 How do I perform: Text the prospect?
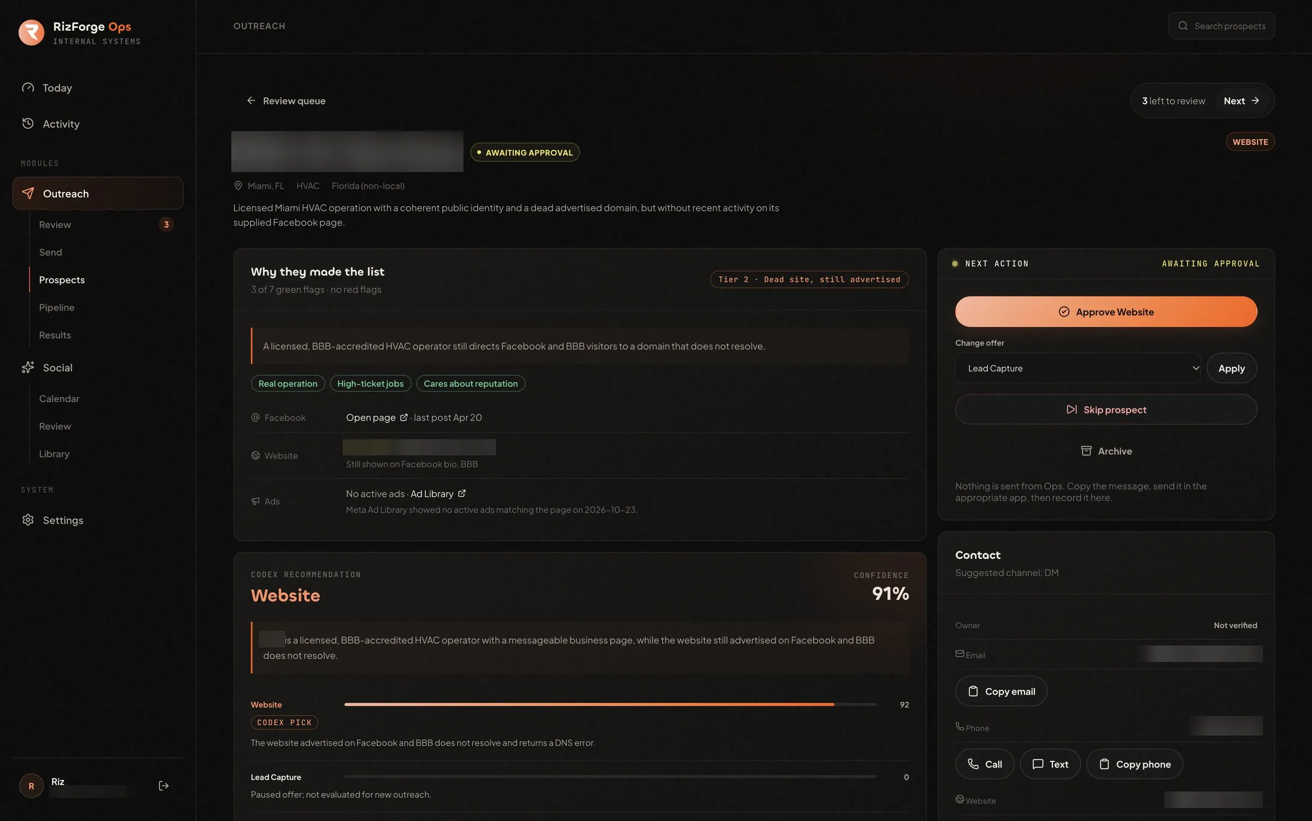1050,764
